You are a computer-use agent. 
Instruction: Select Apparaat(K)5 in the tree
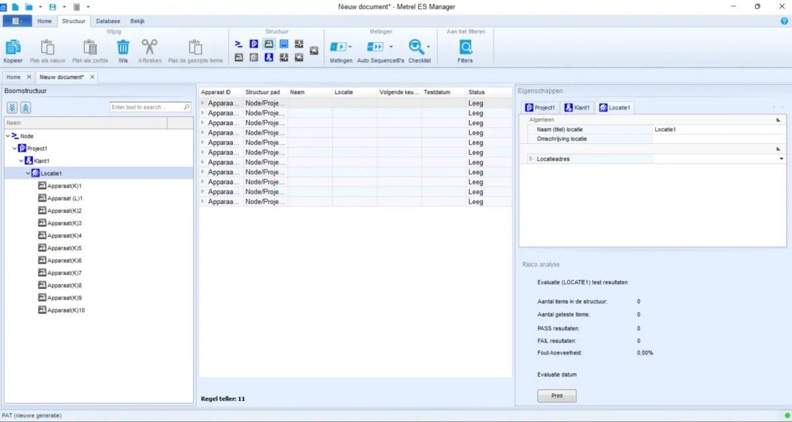tap(64, 248)
